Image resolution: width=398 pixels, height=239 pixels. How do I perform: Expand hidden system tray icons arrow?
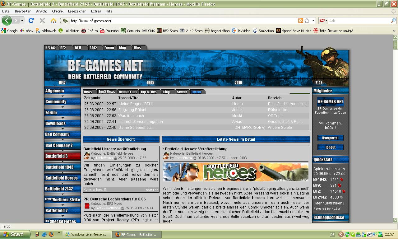click(x=341, y=234)
